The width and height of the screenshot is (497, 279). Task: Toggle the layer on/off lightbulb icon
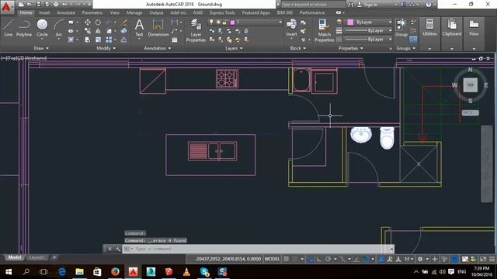pyautogui.click(x=211, y=22)
